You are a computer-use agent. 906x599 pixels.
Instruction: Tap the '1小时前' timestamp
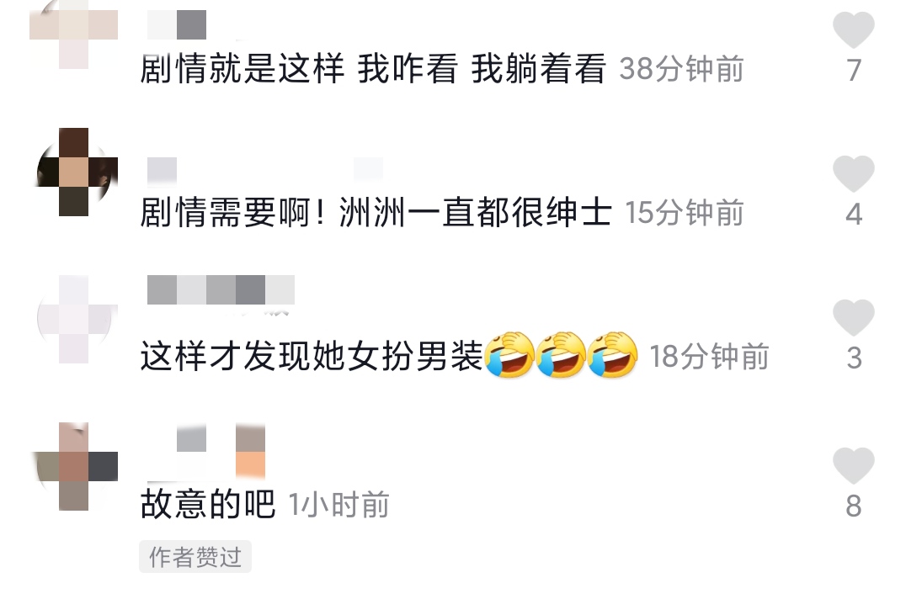(x=338, y=506)
